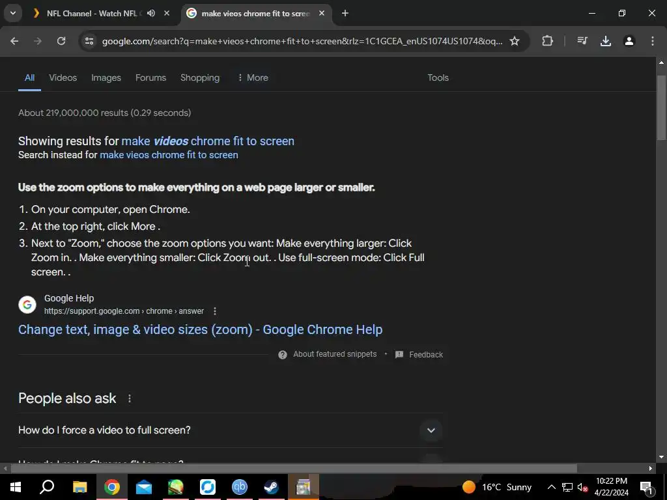Screen dimensions: 667x500
Task: Close the Google search results tab
Action: coord(322,13)
